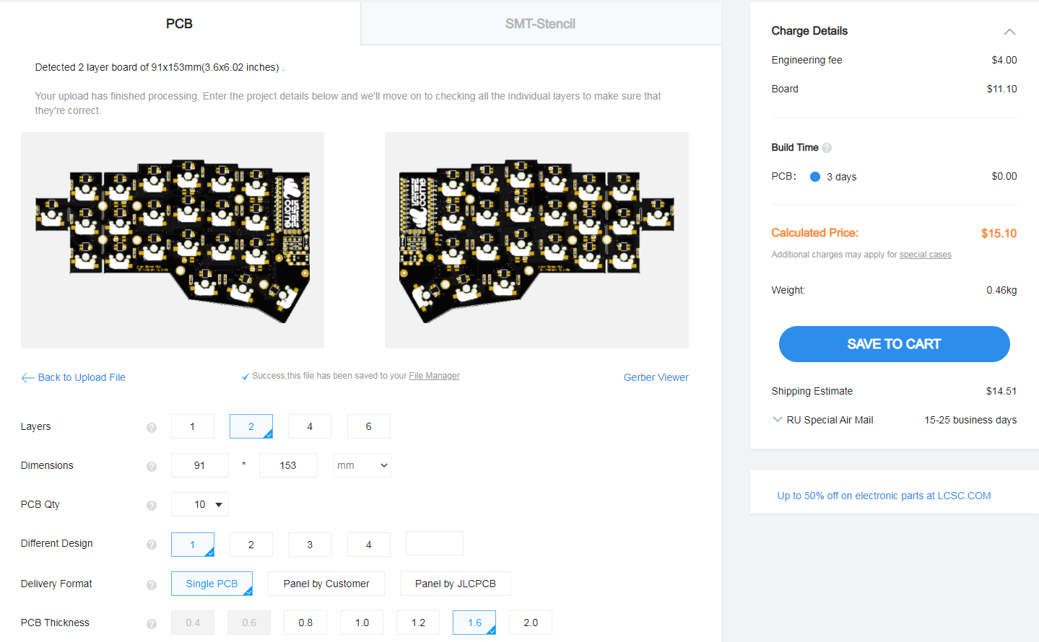Choose 4 layers option
This screenshot has width=1039, height=642.
point(310,426)
